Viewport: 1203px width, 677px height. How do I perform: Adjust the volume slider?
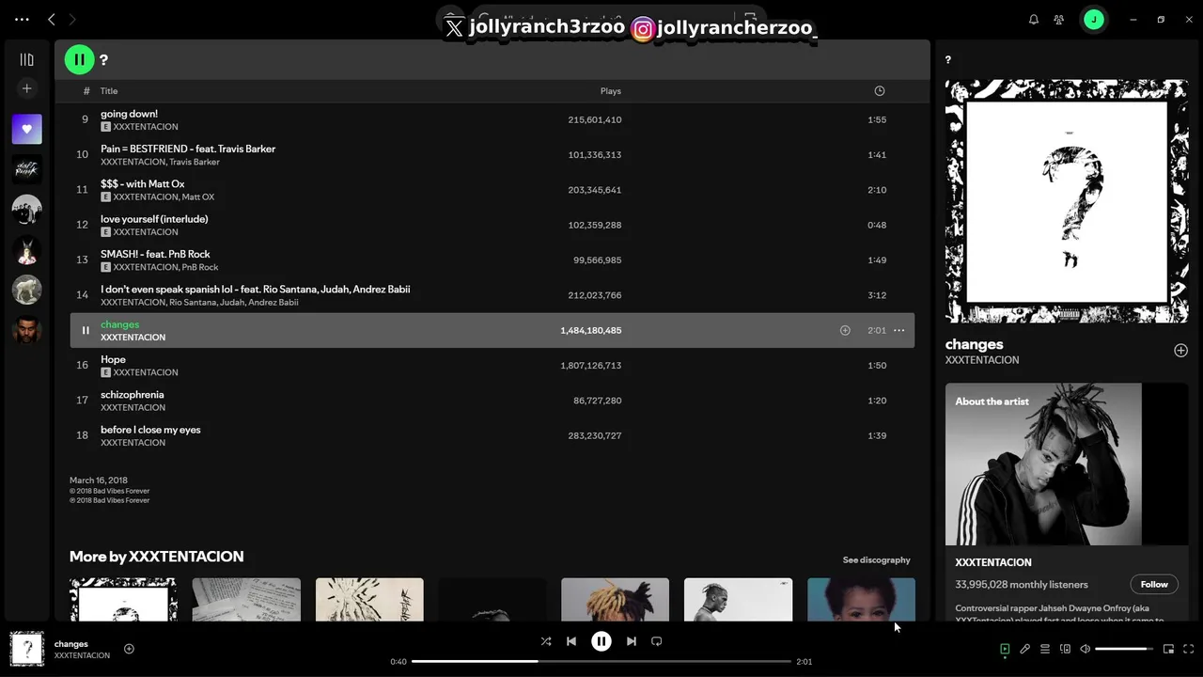click(1124, 649)
